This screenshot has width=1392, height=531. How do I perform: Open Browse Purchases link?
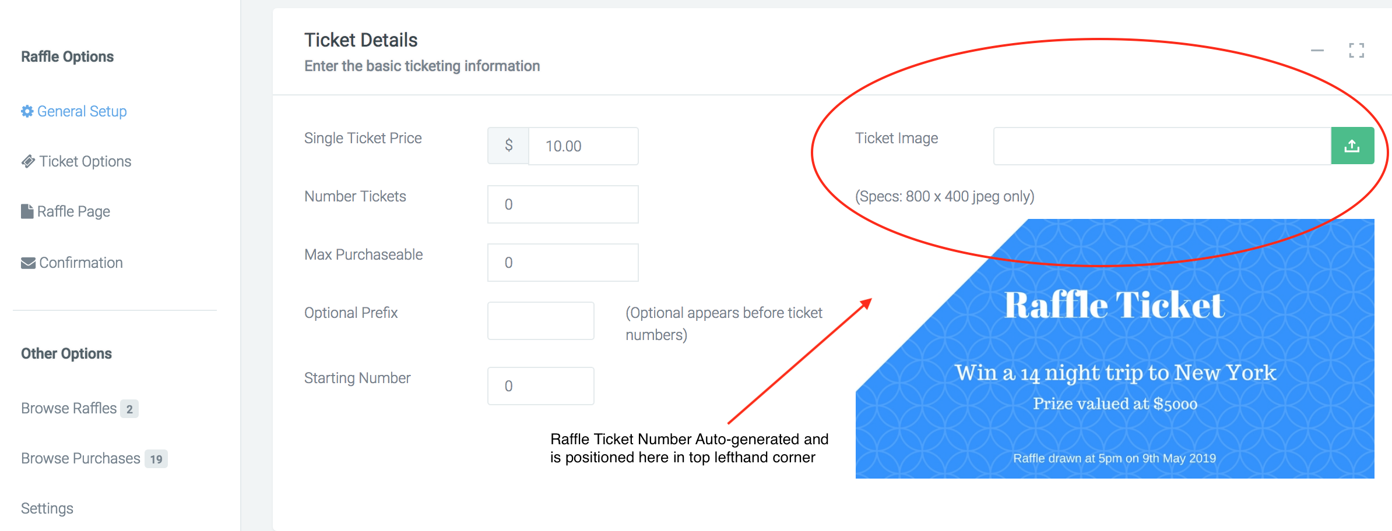point(80,458)
